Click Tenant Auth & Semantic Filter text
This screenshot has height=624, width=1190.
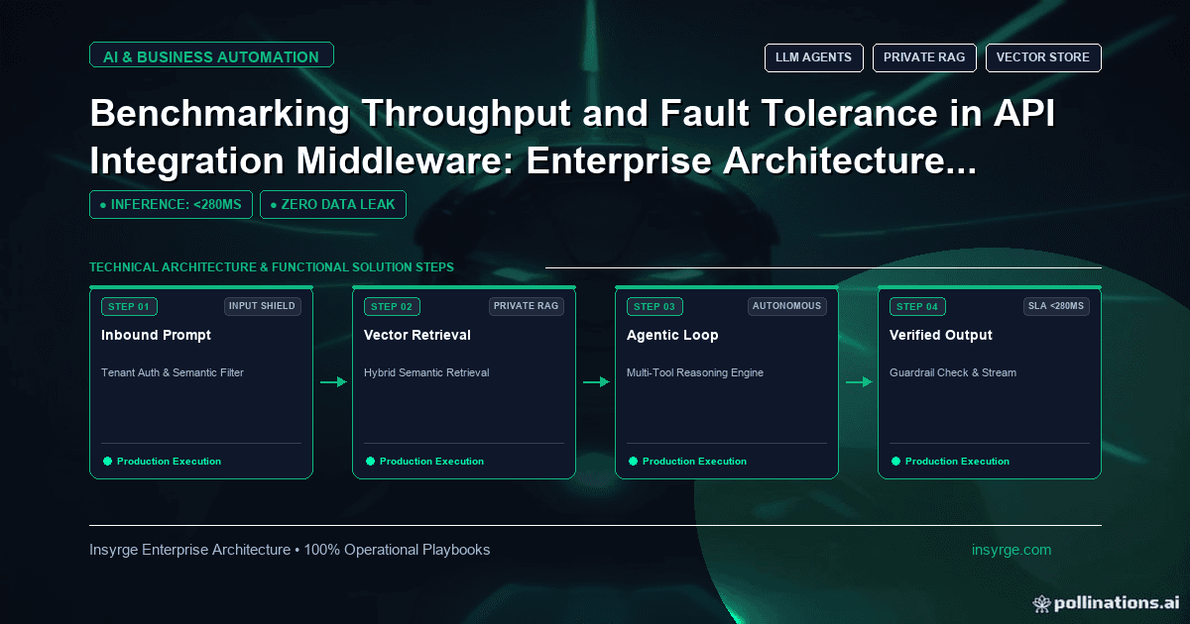tap(173, 373)
